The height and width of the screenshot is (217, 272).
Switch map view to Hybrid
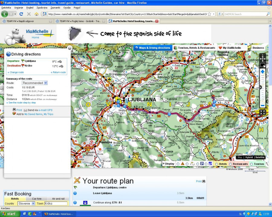pyautogui.click(x=249, y=157)
